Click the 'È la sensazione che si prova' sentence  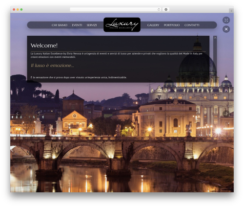[x=79, y=77]
